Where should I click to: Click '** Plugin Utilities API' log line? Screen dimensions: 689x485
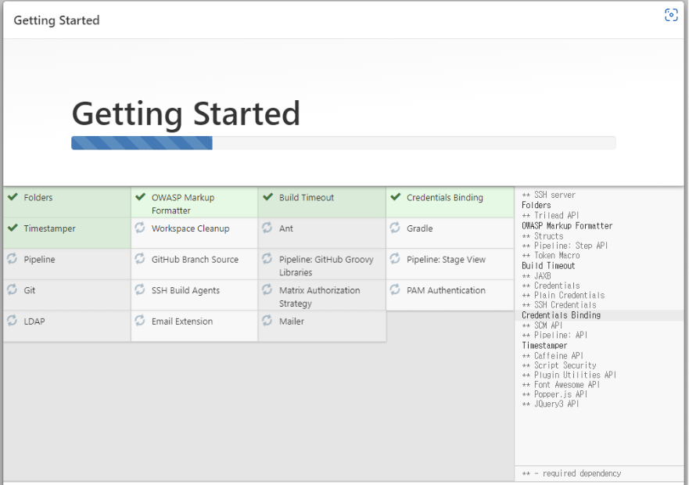569,375
